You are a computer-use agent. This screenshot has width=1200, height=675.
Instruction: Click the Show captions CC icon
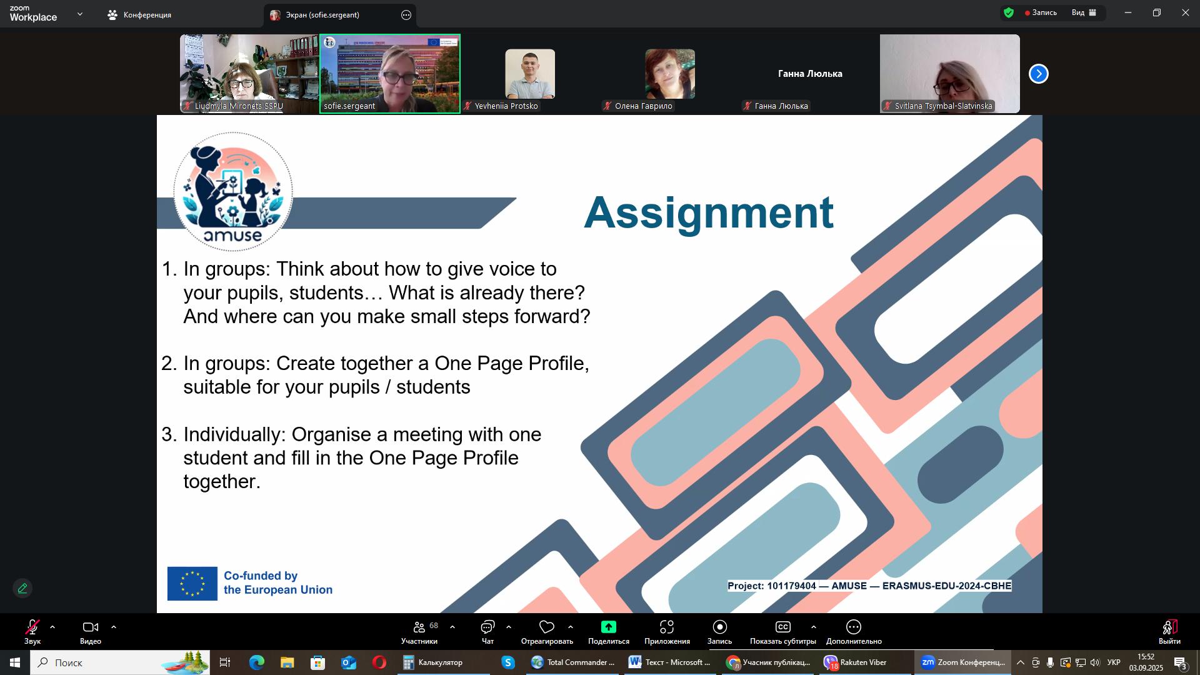point(782,627)
